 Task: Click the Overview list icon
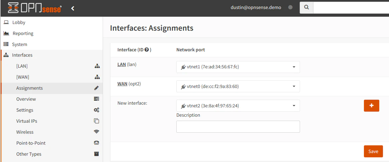96,99
